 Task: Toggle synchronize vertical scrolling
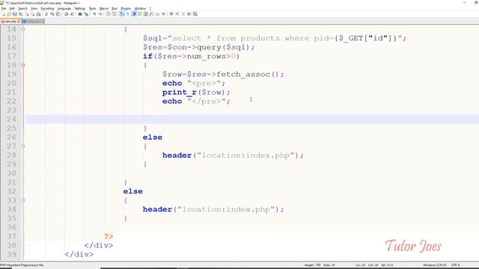click(109, 14)
